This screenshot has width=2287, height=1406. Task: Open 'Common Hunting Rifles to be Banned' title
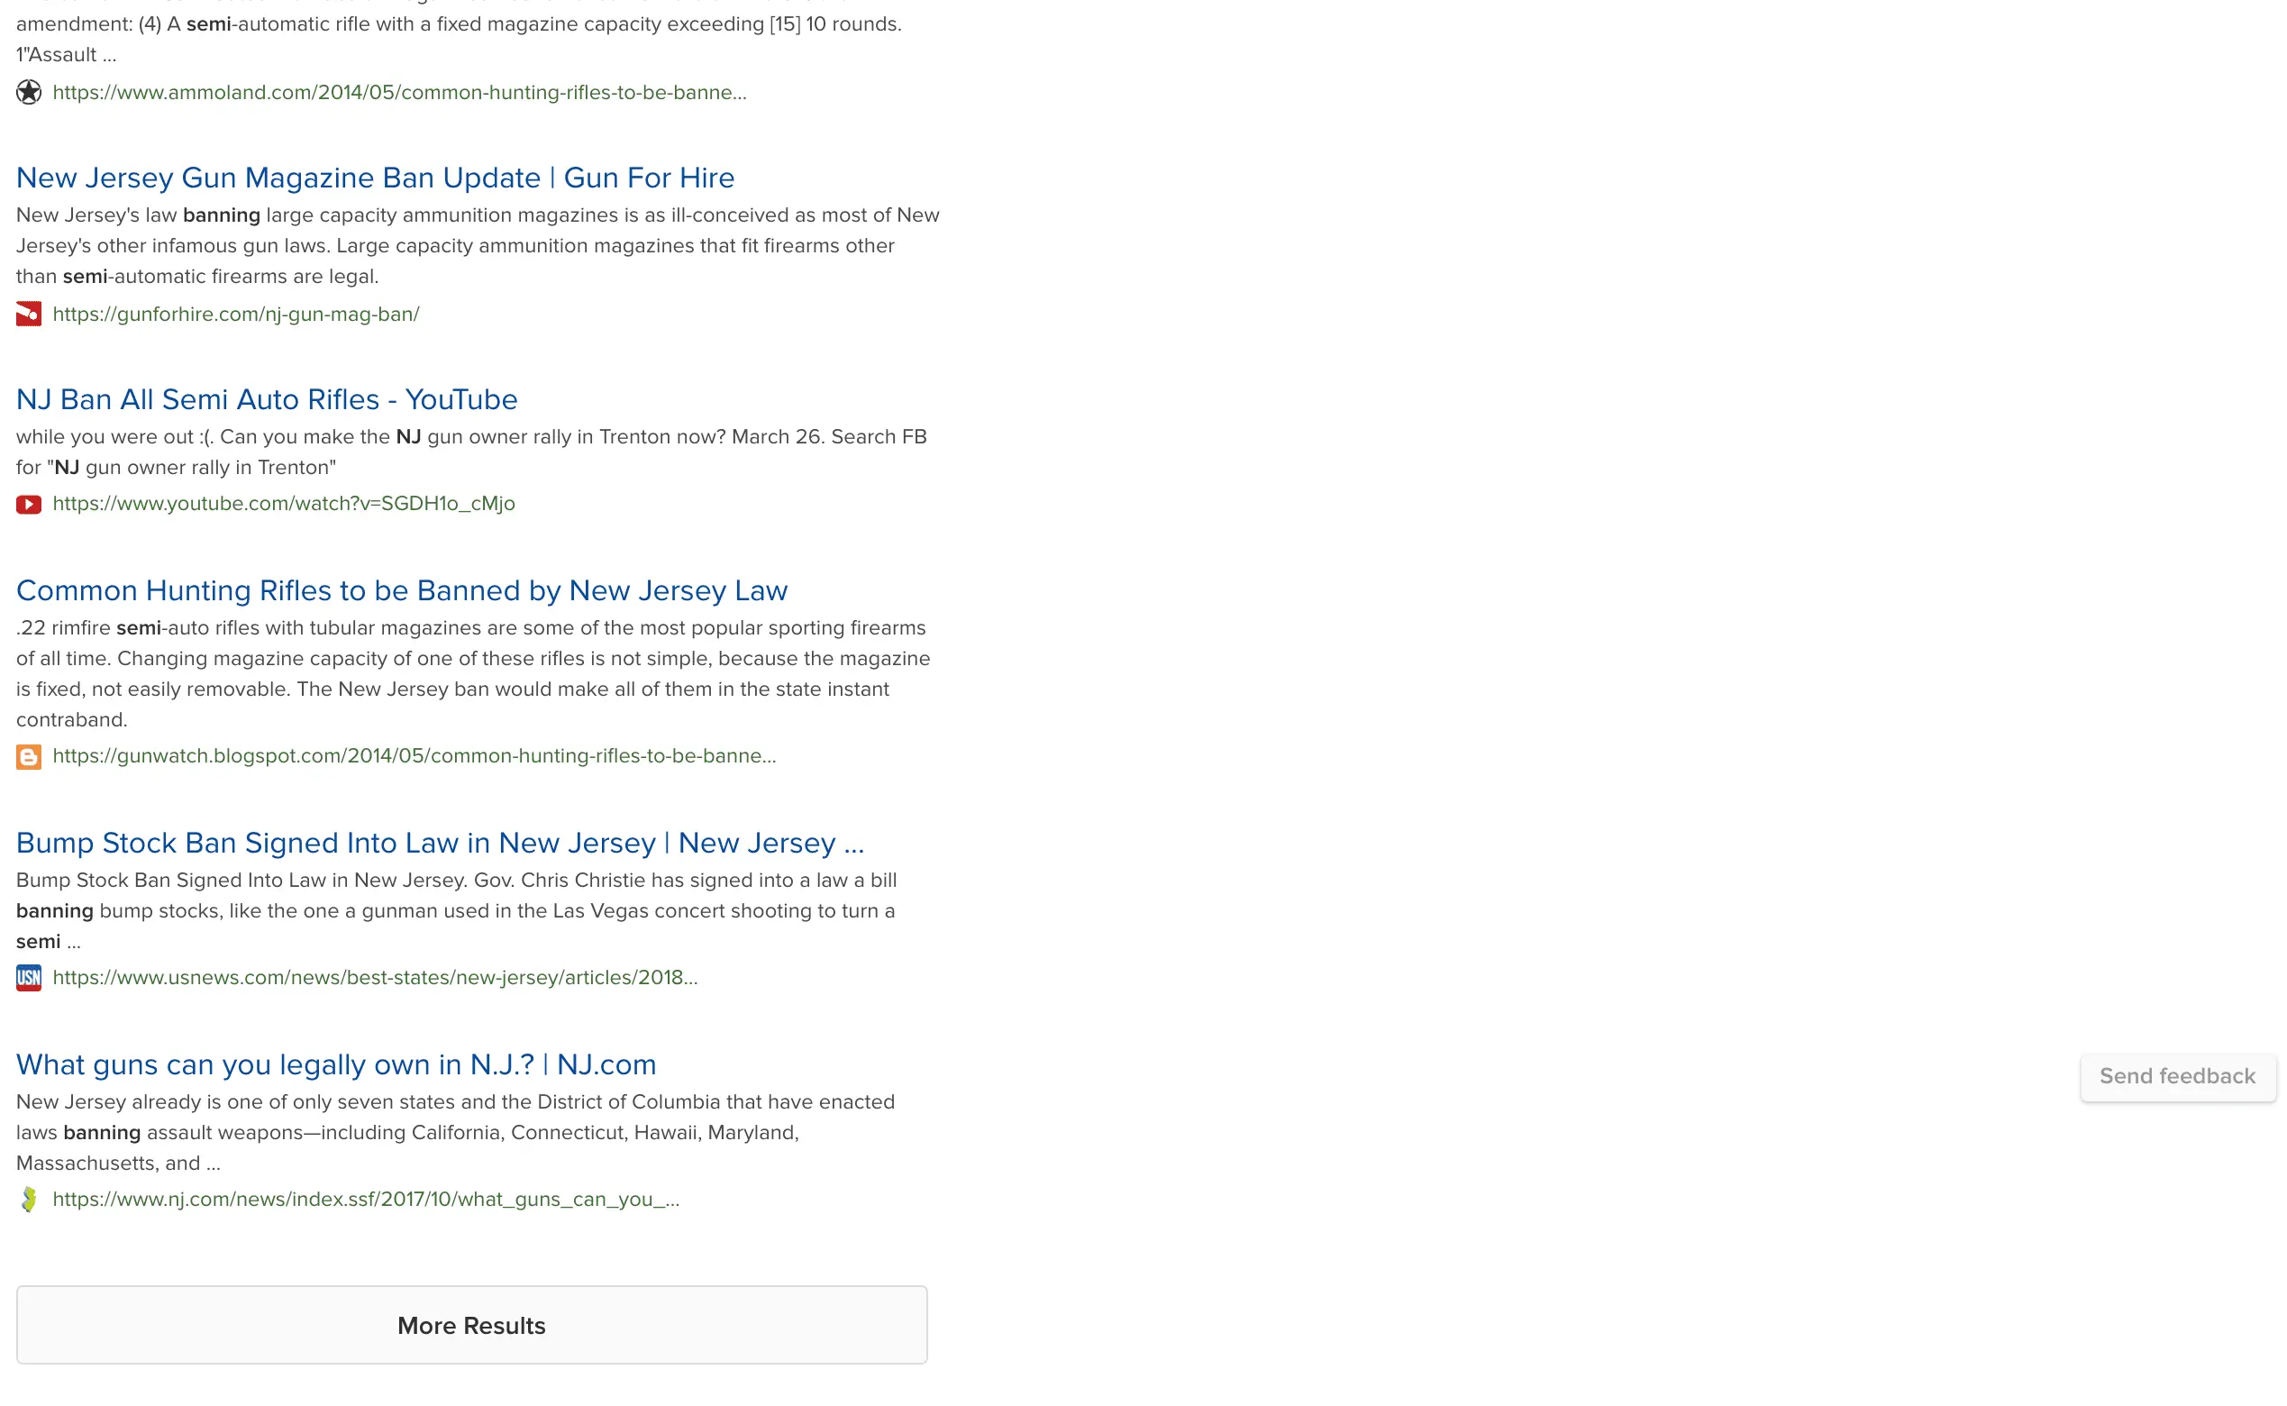tap(402, 590)
